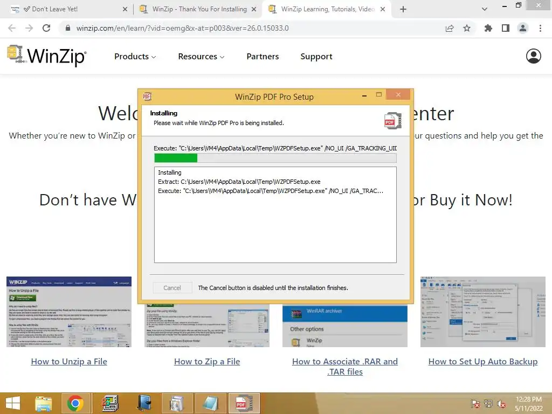Click the WinRAR archiver thumbnail image
Screen dimensions: 552x414
coord(345,326)
